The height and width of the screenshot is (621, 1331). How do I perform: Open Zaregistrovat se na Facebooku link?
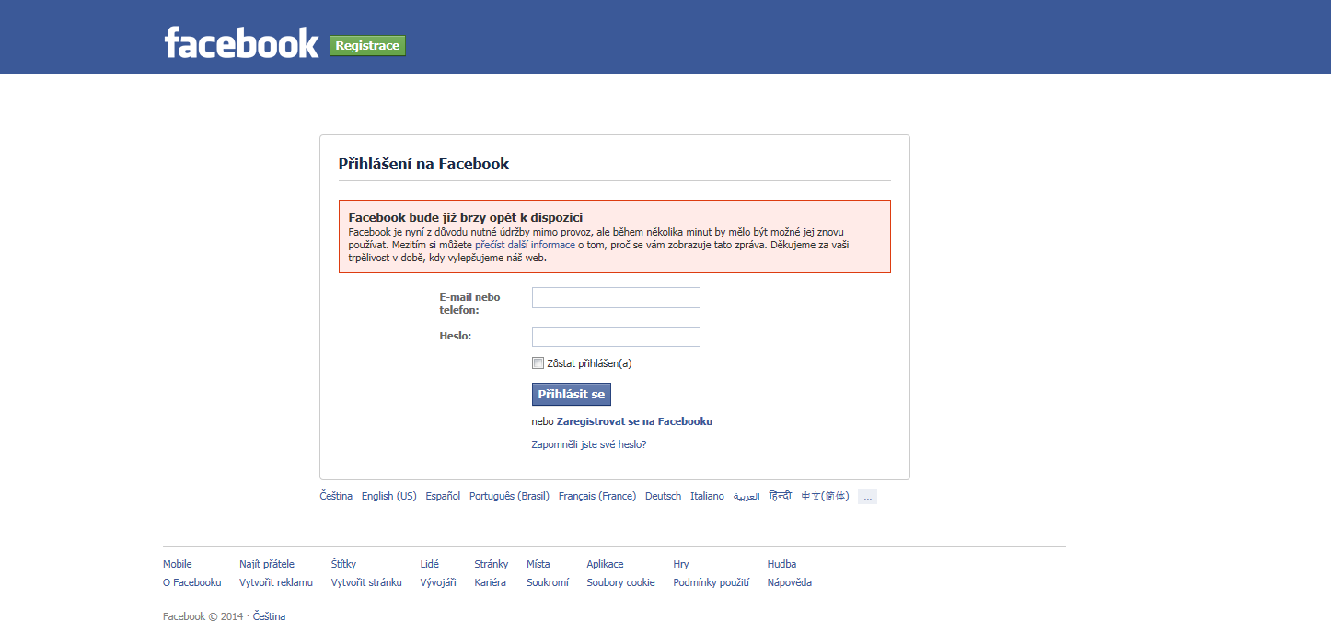click(x=634, y=421)
